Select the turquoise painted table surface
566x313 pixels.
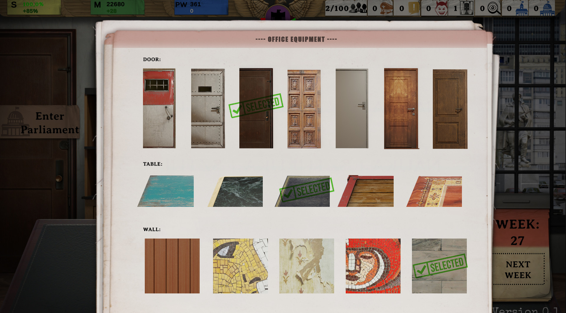[x=166, y=191]
